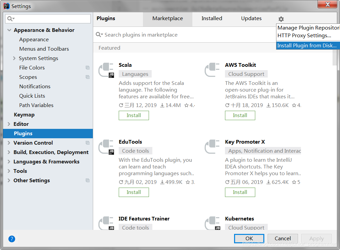The height and width of the screenshot is (250, 340).
Task: Click Cloud Support tag under AWS Toolkit
Action: [246, 74]
